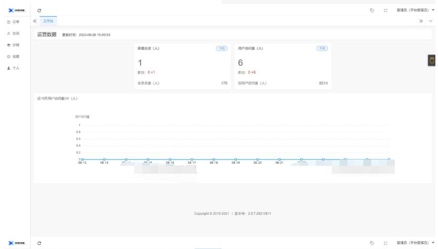Expand the tab options chevron on the tab bar
This screenshot has height=249, width=438.
click(431, 21)
